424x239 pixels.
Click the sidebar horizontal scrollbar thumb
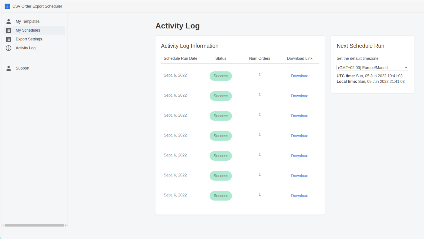[34, 225]
